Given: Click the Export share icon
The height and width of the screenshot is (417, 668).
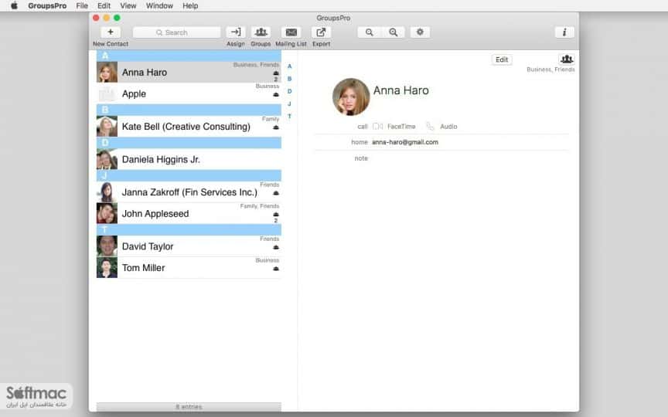Looking at the screenshot, I should 321,32.
